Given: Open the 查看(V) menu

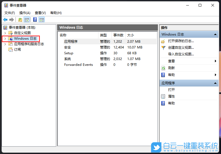Looking at the screenshot, I should (40, 13).
